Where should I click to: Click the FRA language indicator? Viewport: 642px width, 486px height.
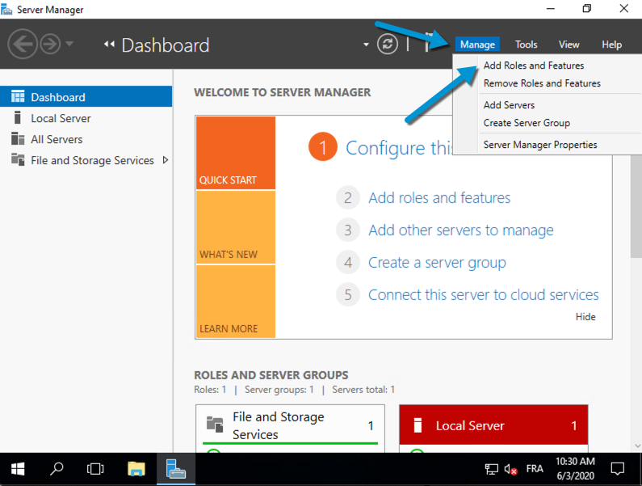point(535,469)
